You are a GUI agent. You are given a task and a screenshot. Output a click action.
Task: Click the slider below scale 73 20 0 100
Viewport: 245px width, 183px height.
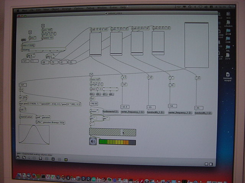point(116,44)
